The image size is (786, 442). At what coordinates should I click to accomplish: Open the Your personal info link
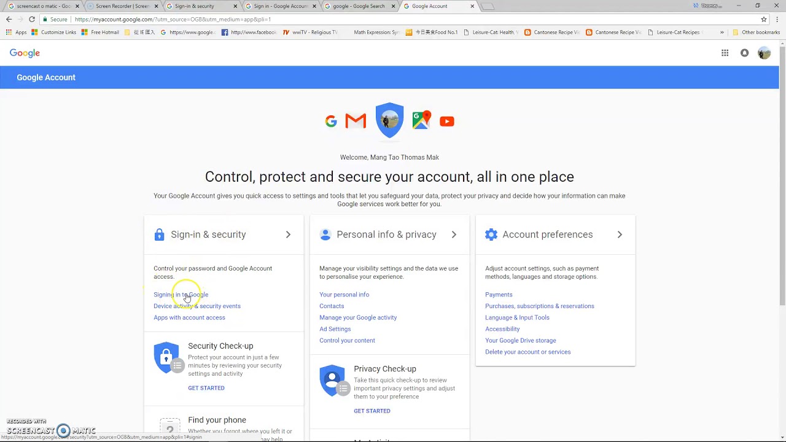click(x=344, y=295)
